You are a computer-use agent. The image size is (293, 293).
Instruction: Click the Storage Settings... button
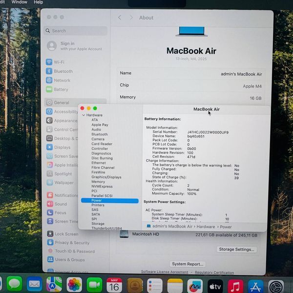click(236, 249)
